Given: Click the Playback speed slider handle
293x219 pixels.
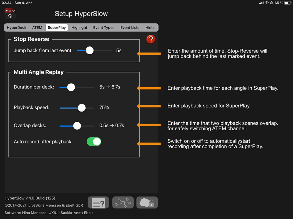Looking at the screenshot, I should 82,108.
